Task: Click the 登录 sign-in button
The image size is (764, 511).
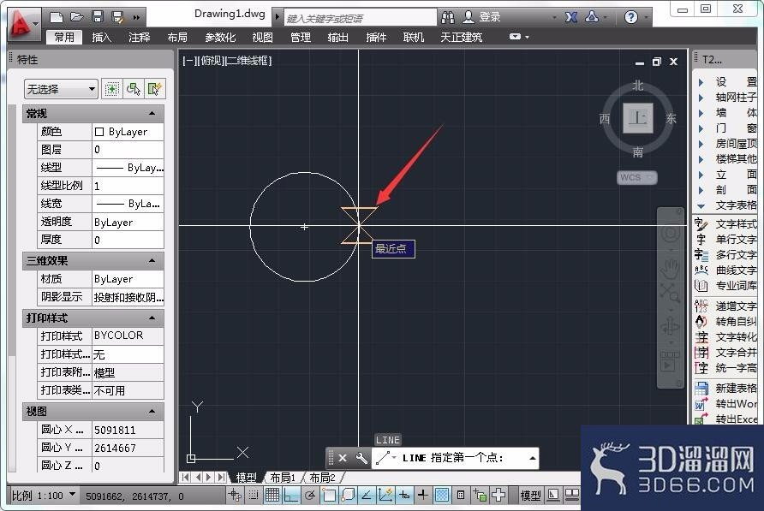Action: (482, 17)
